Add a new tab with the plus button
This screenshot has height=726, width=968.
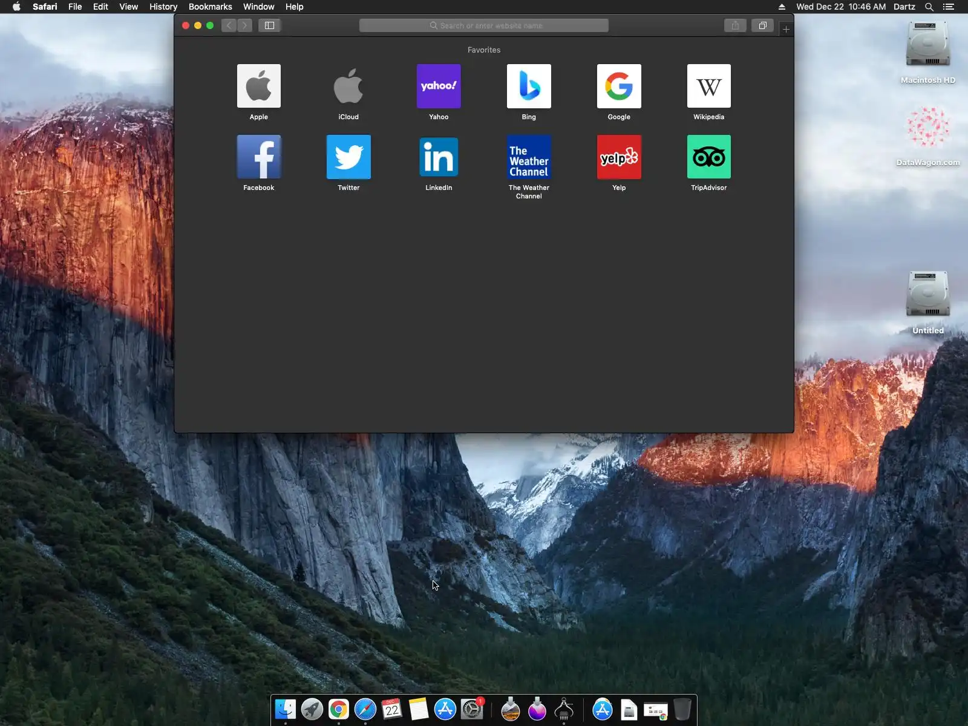[786, 29]
